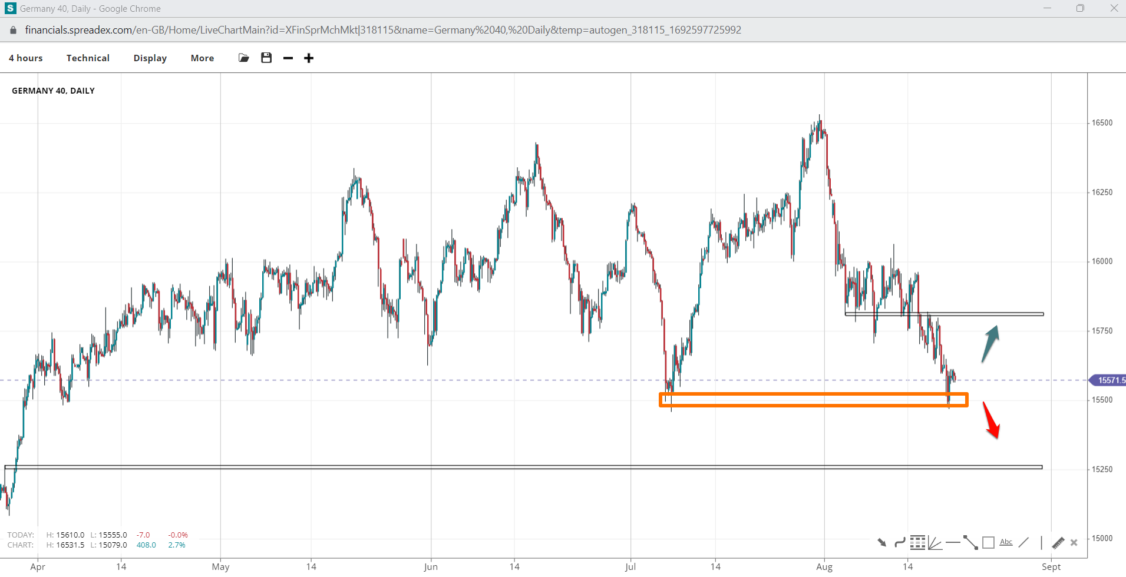This screenshot has width=1126, height=577.
Task: Expand the More menu
Action: coord(202,58)
